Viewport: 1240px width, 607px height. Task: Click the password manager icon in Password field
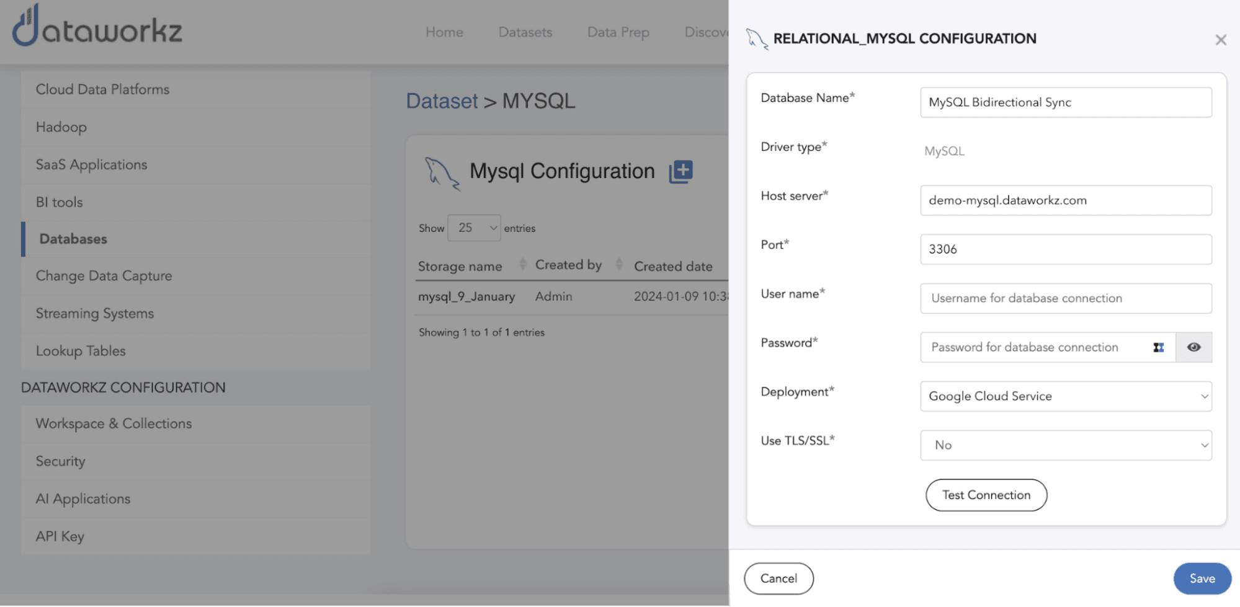(x=1158, y=348)
